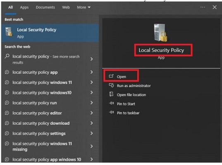Open the More dropdown filter

[84, 7]
